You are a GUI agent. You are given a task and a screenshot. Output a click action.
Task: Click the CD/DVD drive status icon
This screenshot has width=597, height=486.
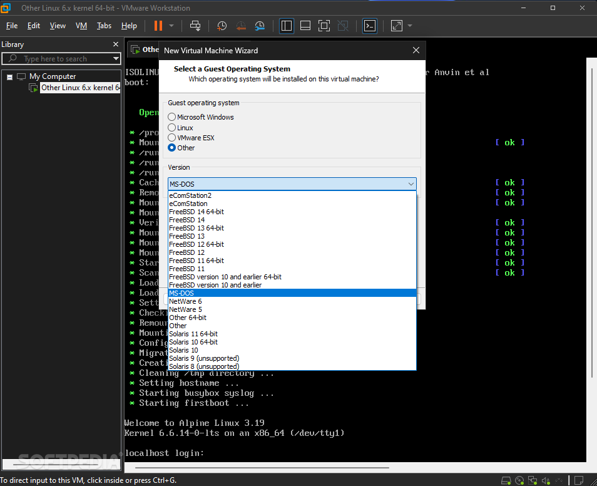coord(519,480)
